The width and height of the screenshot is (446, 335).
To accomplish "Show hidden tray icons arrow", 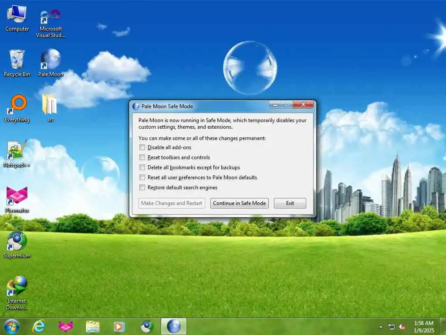I will pyautogui.click(x=381, y=327).
